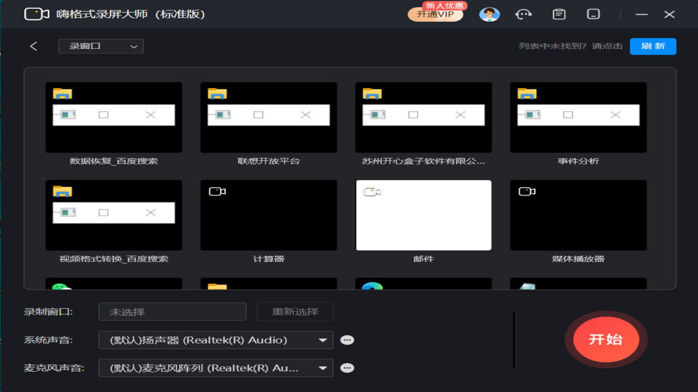Viewport: 698px width, 392px height.
Task: Expand the 系统声音 speaker dropdown
Action: (x=215, y=340)
